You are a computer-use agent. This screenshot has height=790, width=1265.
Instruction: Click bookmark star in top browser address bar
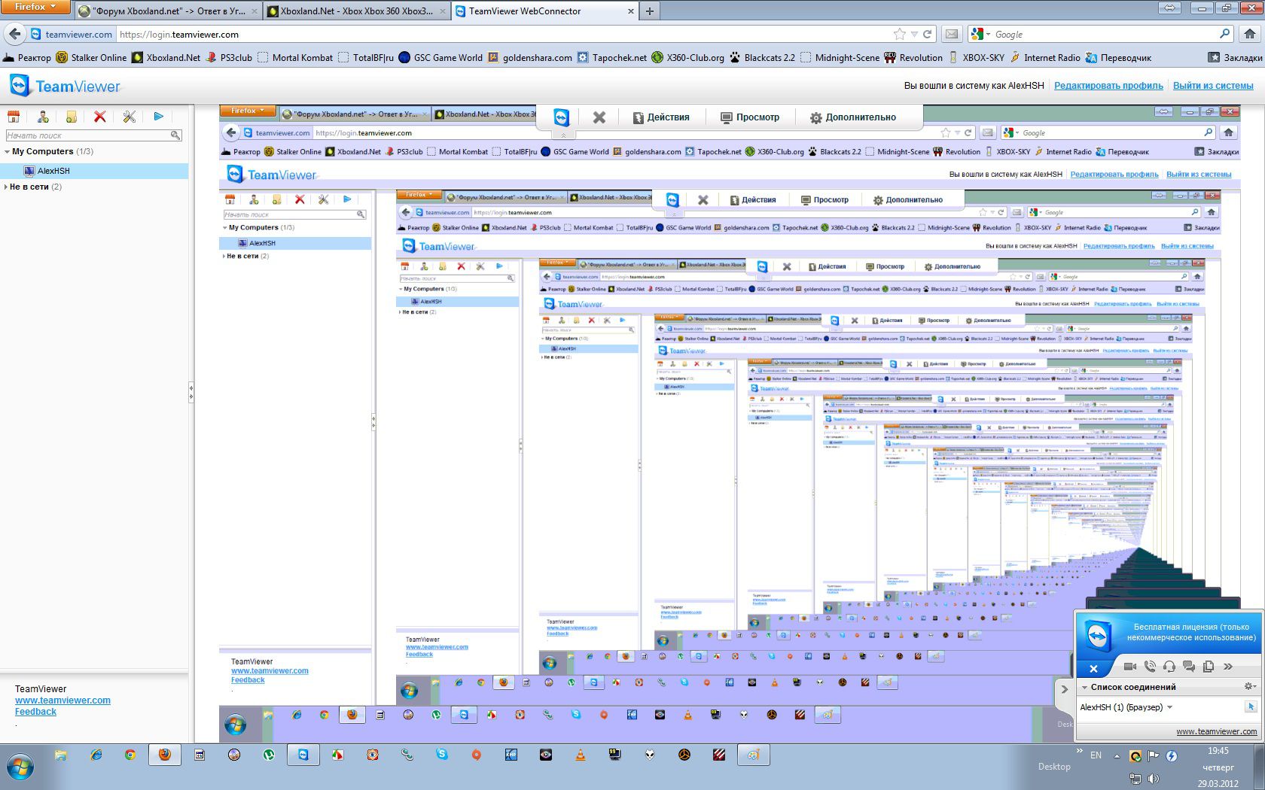[x=899, y=34]
